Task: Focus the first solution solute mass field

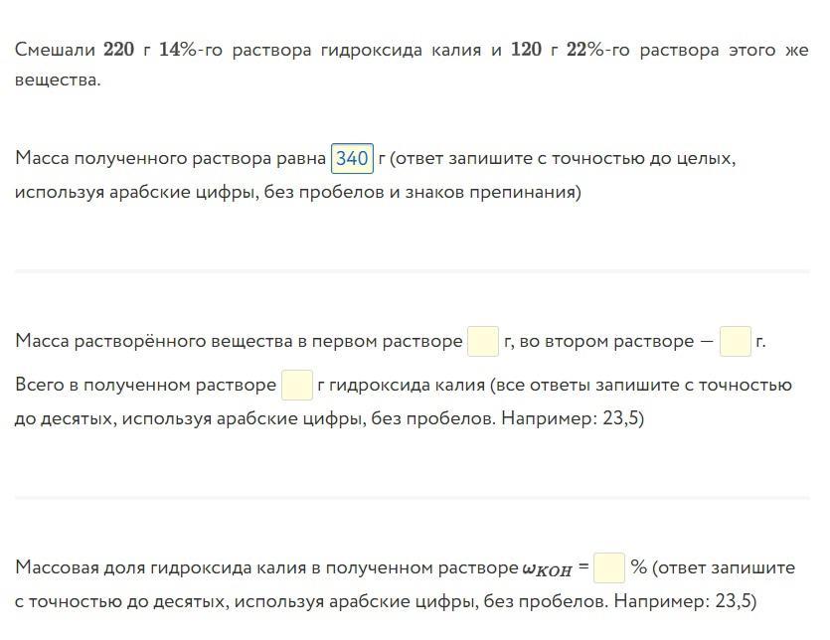Action: pyautogui.click(x=483, y=342)
